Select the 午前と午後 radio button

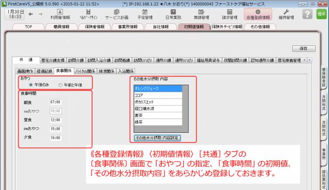(x=60, y=85)
